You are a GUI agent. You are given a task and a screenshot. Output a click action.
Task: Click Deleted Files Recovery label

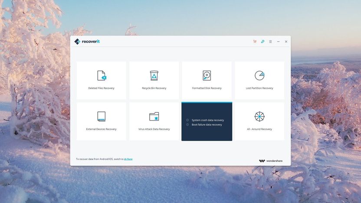tap(101, 88)
